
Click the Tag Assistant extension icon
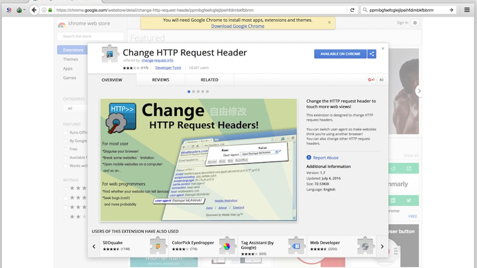296,246
